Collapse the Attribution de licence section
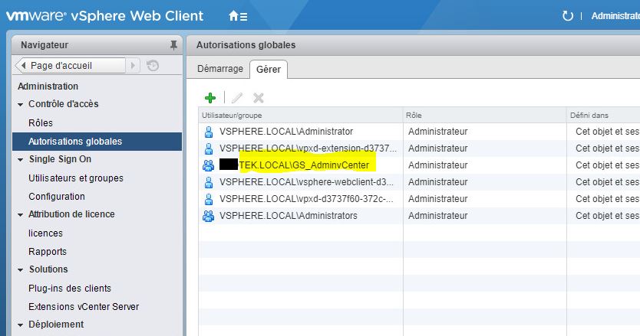Image resolution: width=640 pixels, height=336 pixels. click(21, 214)
